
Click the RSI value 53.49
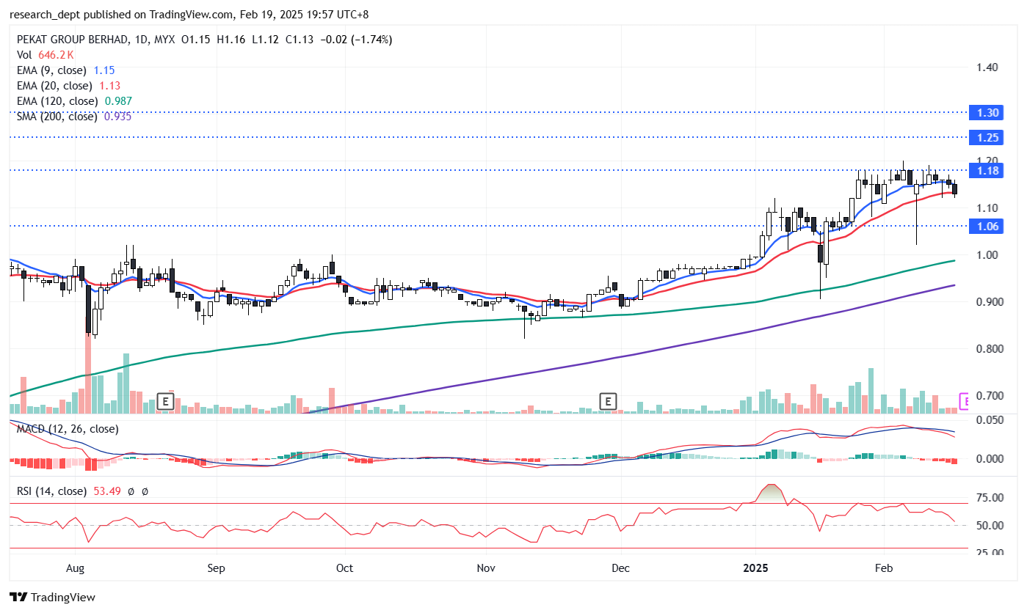point(108,491)
